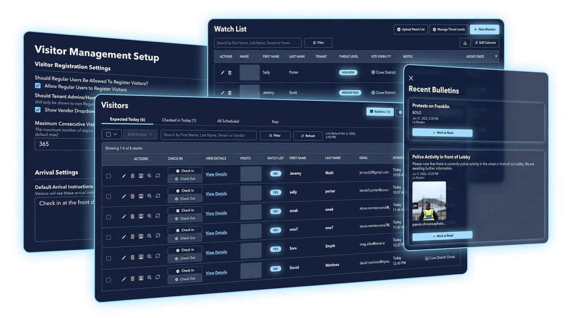Click Filter button in Watch List

click(x=318, y=43)
